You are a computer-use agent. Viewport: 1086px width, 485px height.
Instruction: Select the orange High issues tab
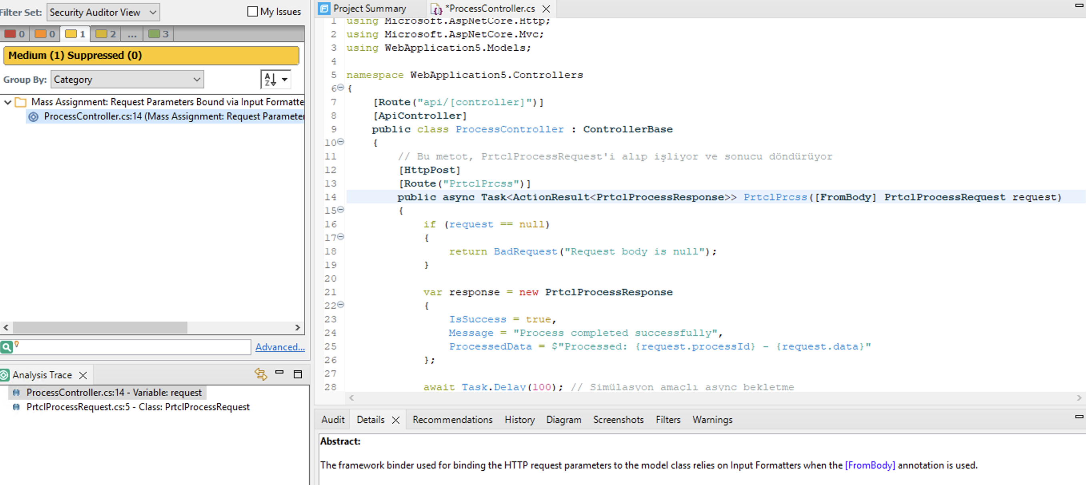pos(45,34)
